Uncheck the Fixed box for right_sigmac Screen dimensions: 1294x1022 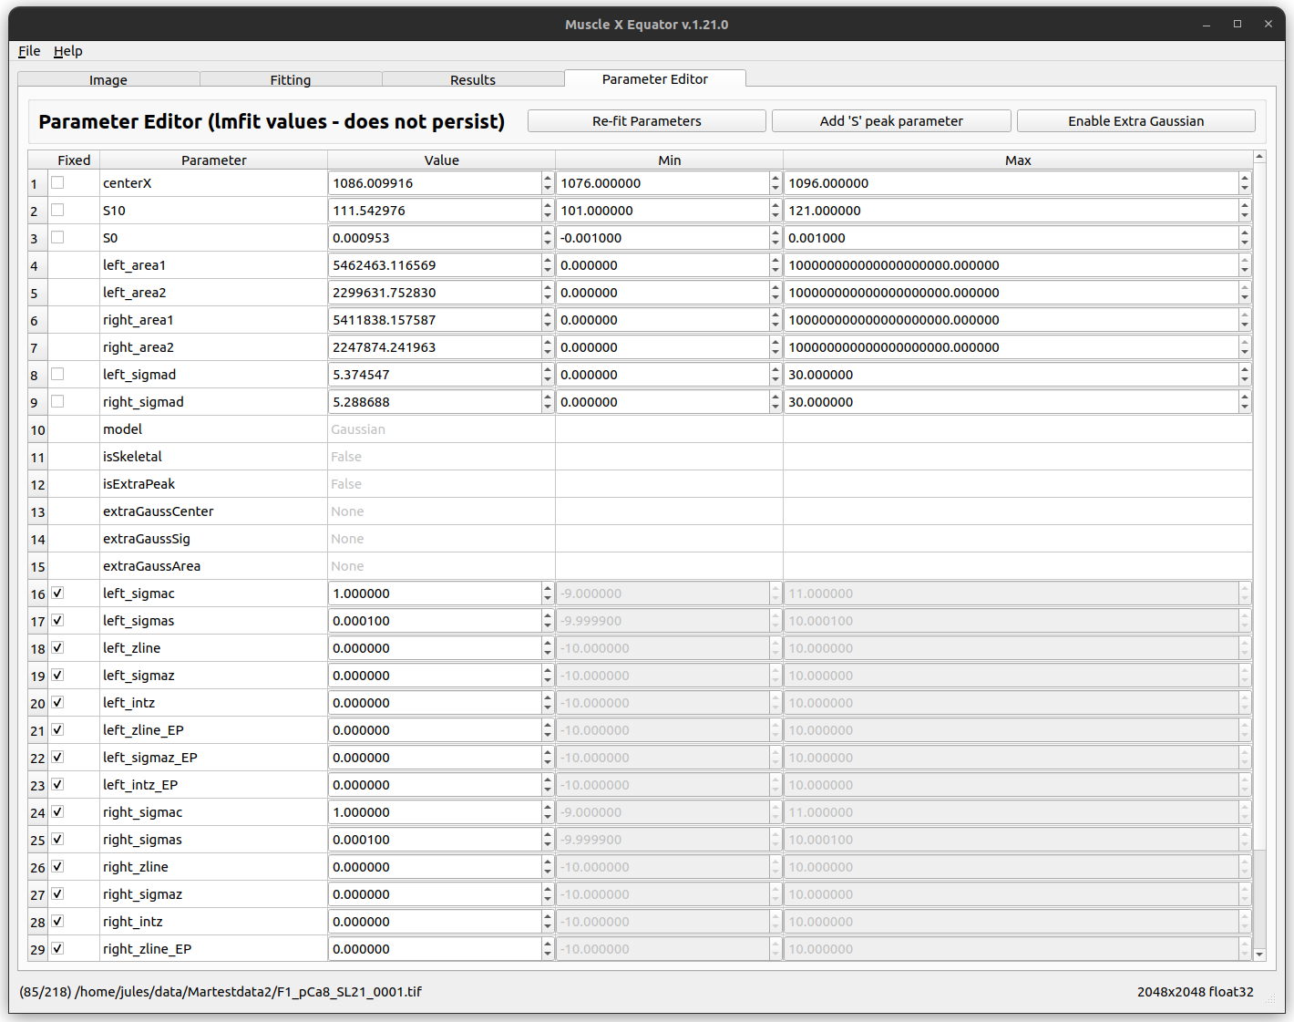pos(57,811)
